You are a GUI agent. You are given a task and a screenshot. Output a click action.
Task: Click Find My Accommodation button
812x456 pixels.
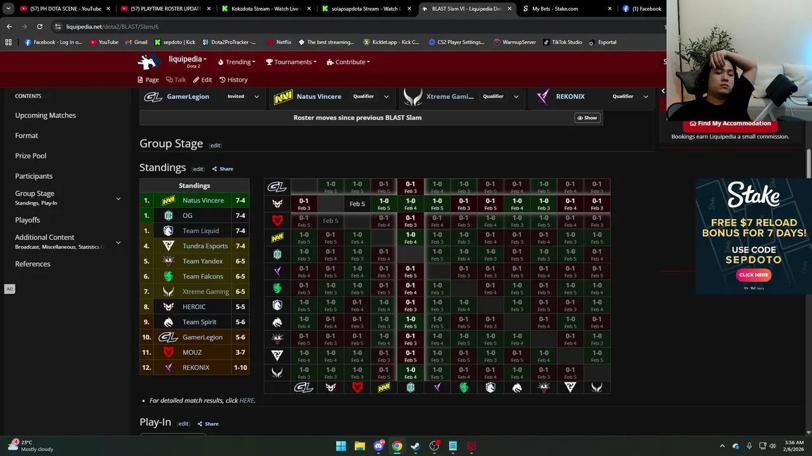click(730, 123)
